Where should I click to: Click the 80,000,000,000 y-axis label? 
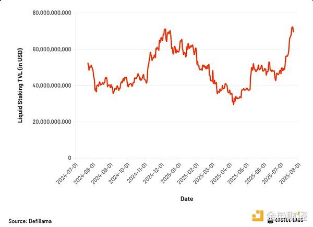51,13
